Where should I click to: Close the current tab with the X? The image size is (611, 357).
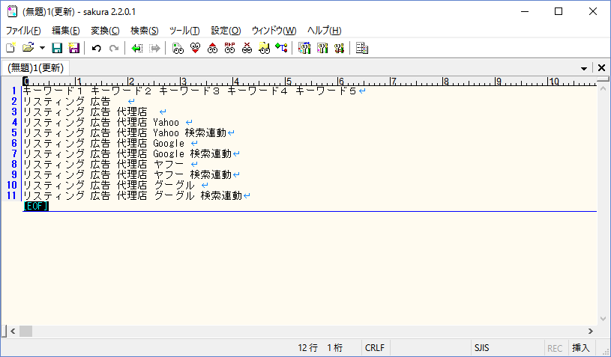click(601, 68)
